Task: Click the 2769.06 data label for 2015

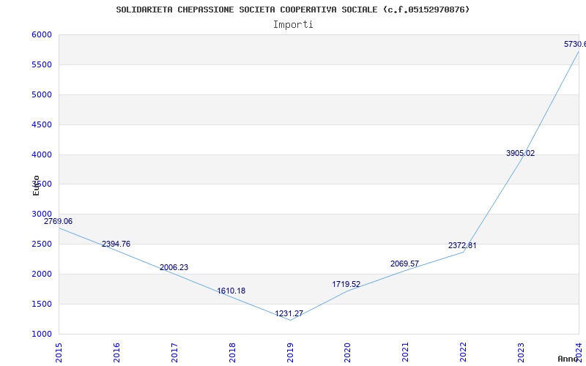Action: tap(59, 222)
